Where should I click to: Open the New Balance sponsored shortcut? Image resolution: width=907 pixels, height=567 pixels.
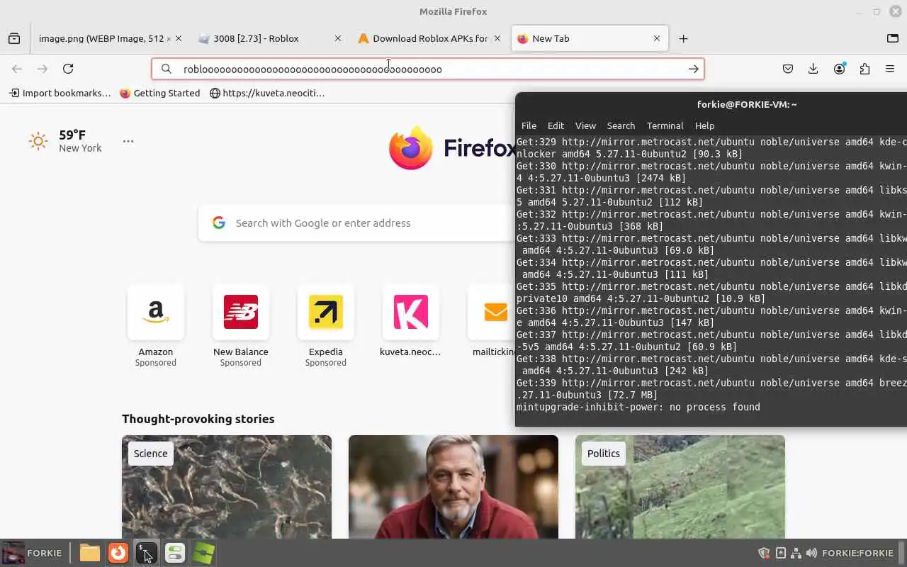point(241,326)
